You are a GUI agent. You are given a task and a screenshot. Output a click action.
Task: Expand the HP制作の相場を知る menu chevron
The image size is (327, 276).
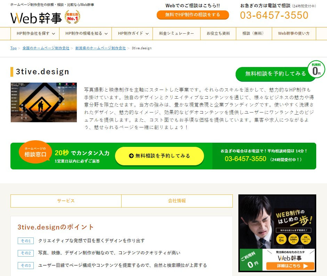point(106,34)
